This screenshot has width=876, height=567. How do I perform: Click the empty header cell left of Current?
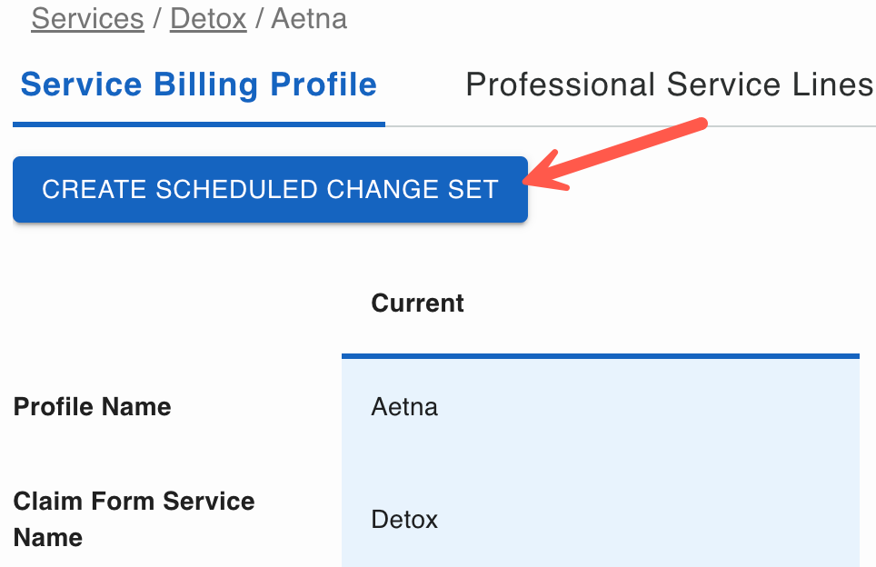[x=173, y=303]
